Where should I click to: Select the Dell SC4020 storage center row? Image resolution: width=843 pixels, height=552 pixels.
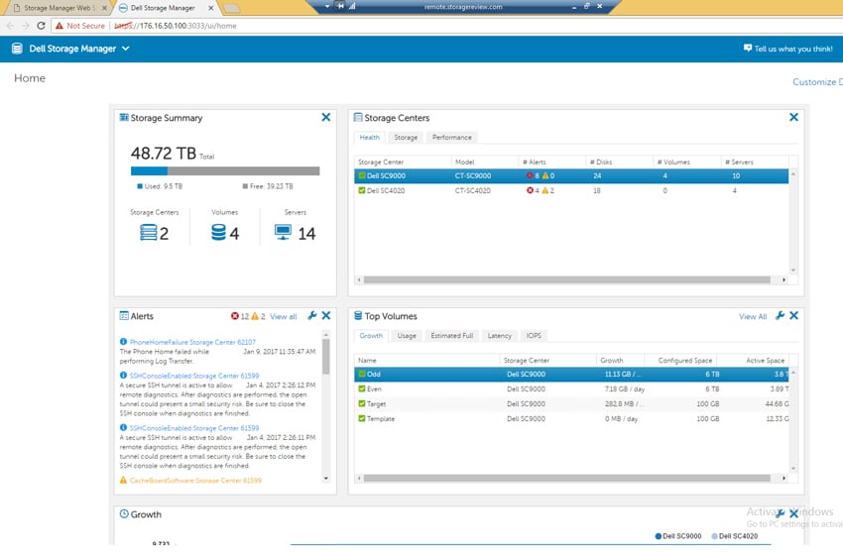click(571, 190)
